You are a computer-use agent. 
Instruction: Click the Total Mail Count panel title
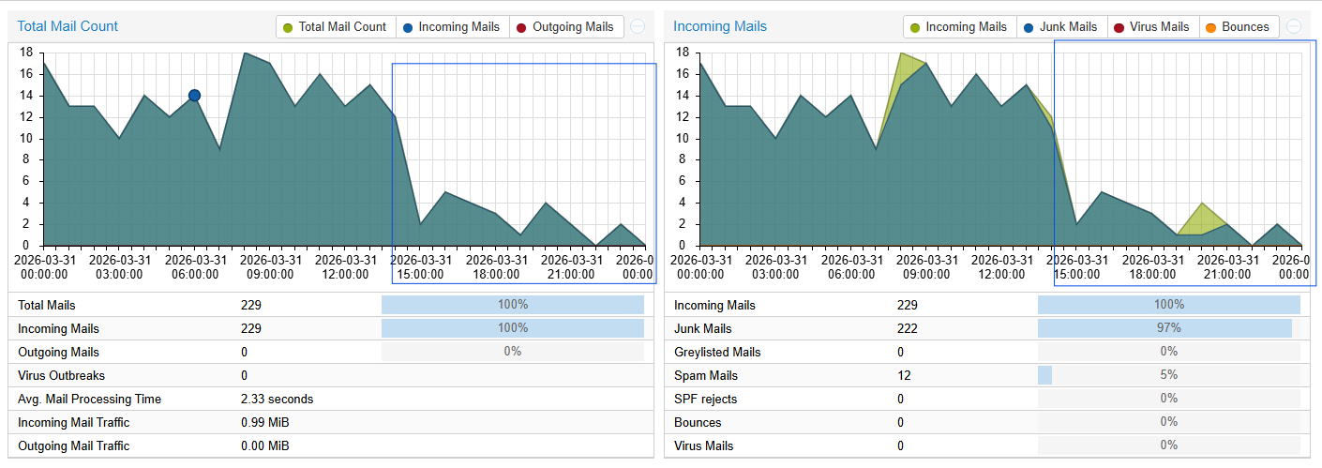68,26
